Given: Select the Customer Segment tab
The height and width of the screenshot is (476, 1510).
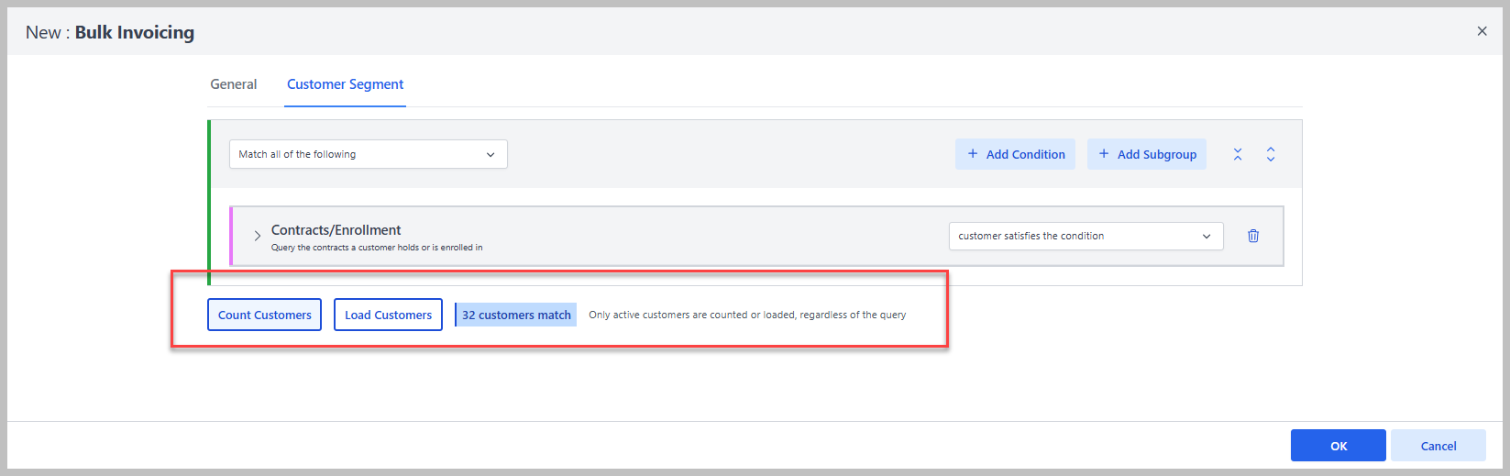Looking at the screenshot, I should point(345,84).
